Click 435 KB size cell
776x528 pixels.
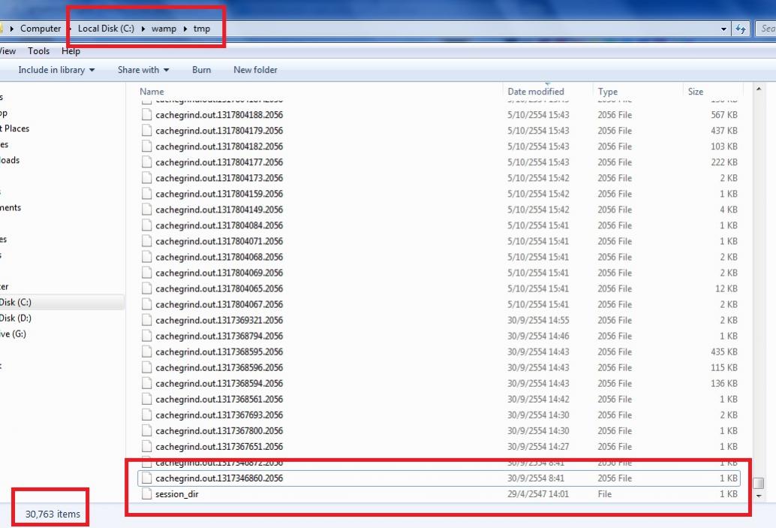click(724, 352)
